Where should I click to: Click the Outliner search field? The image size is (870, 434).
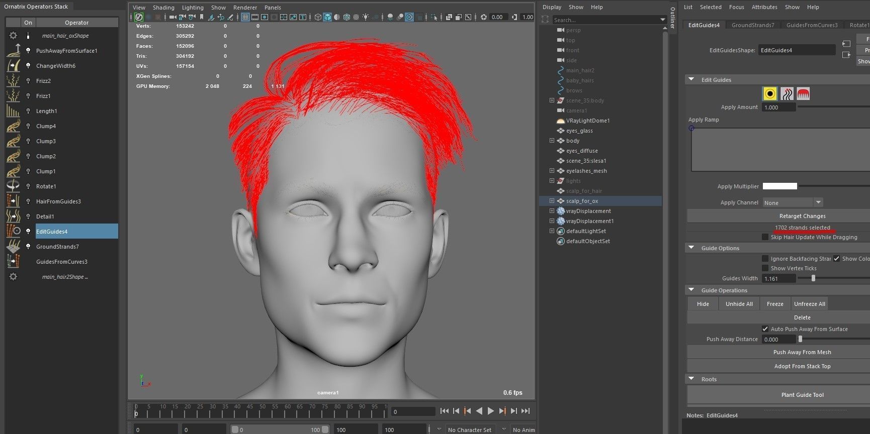[x=605, y=20]
